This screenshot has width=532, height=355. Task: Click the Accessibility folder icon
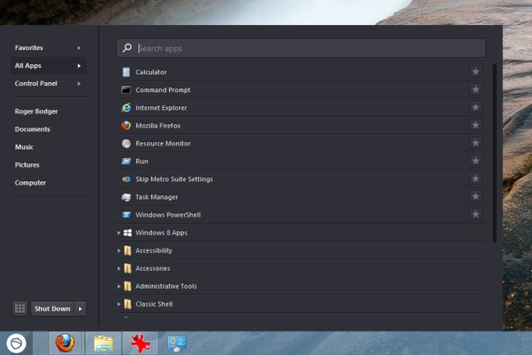point(128,250)
